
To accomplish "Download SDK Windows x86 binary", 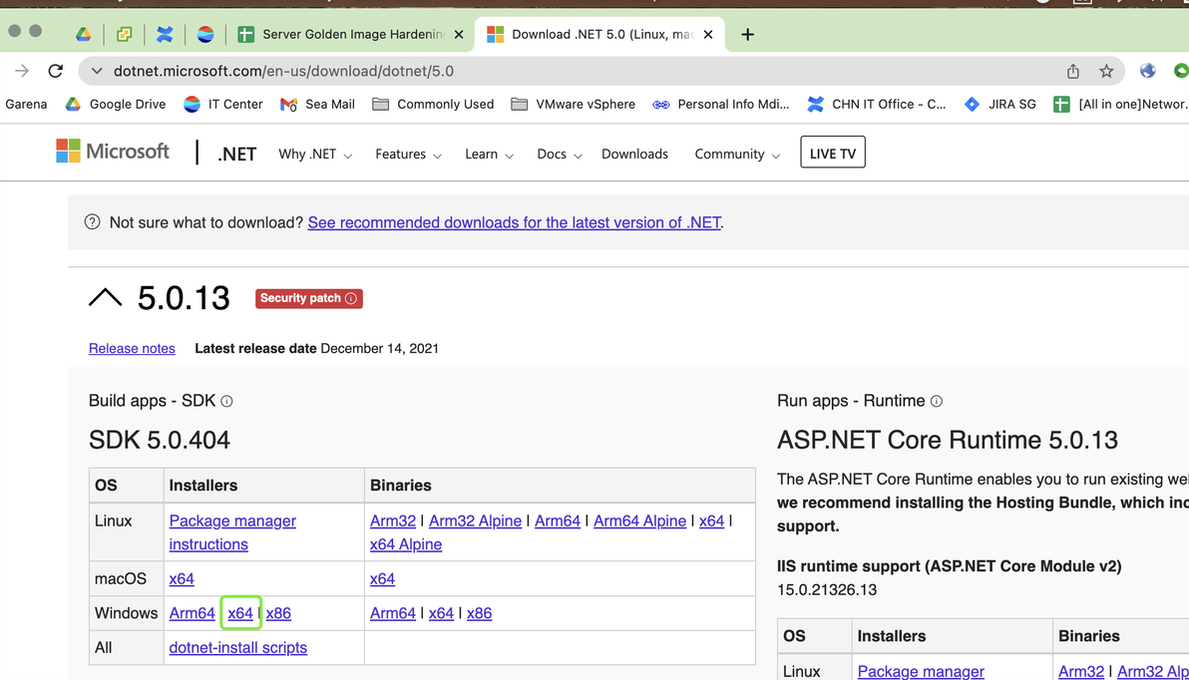I will point(479,612).
